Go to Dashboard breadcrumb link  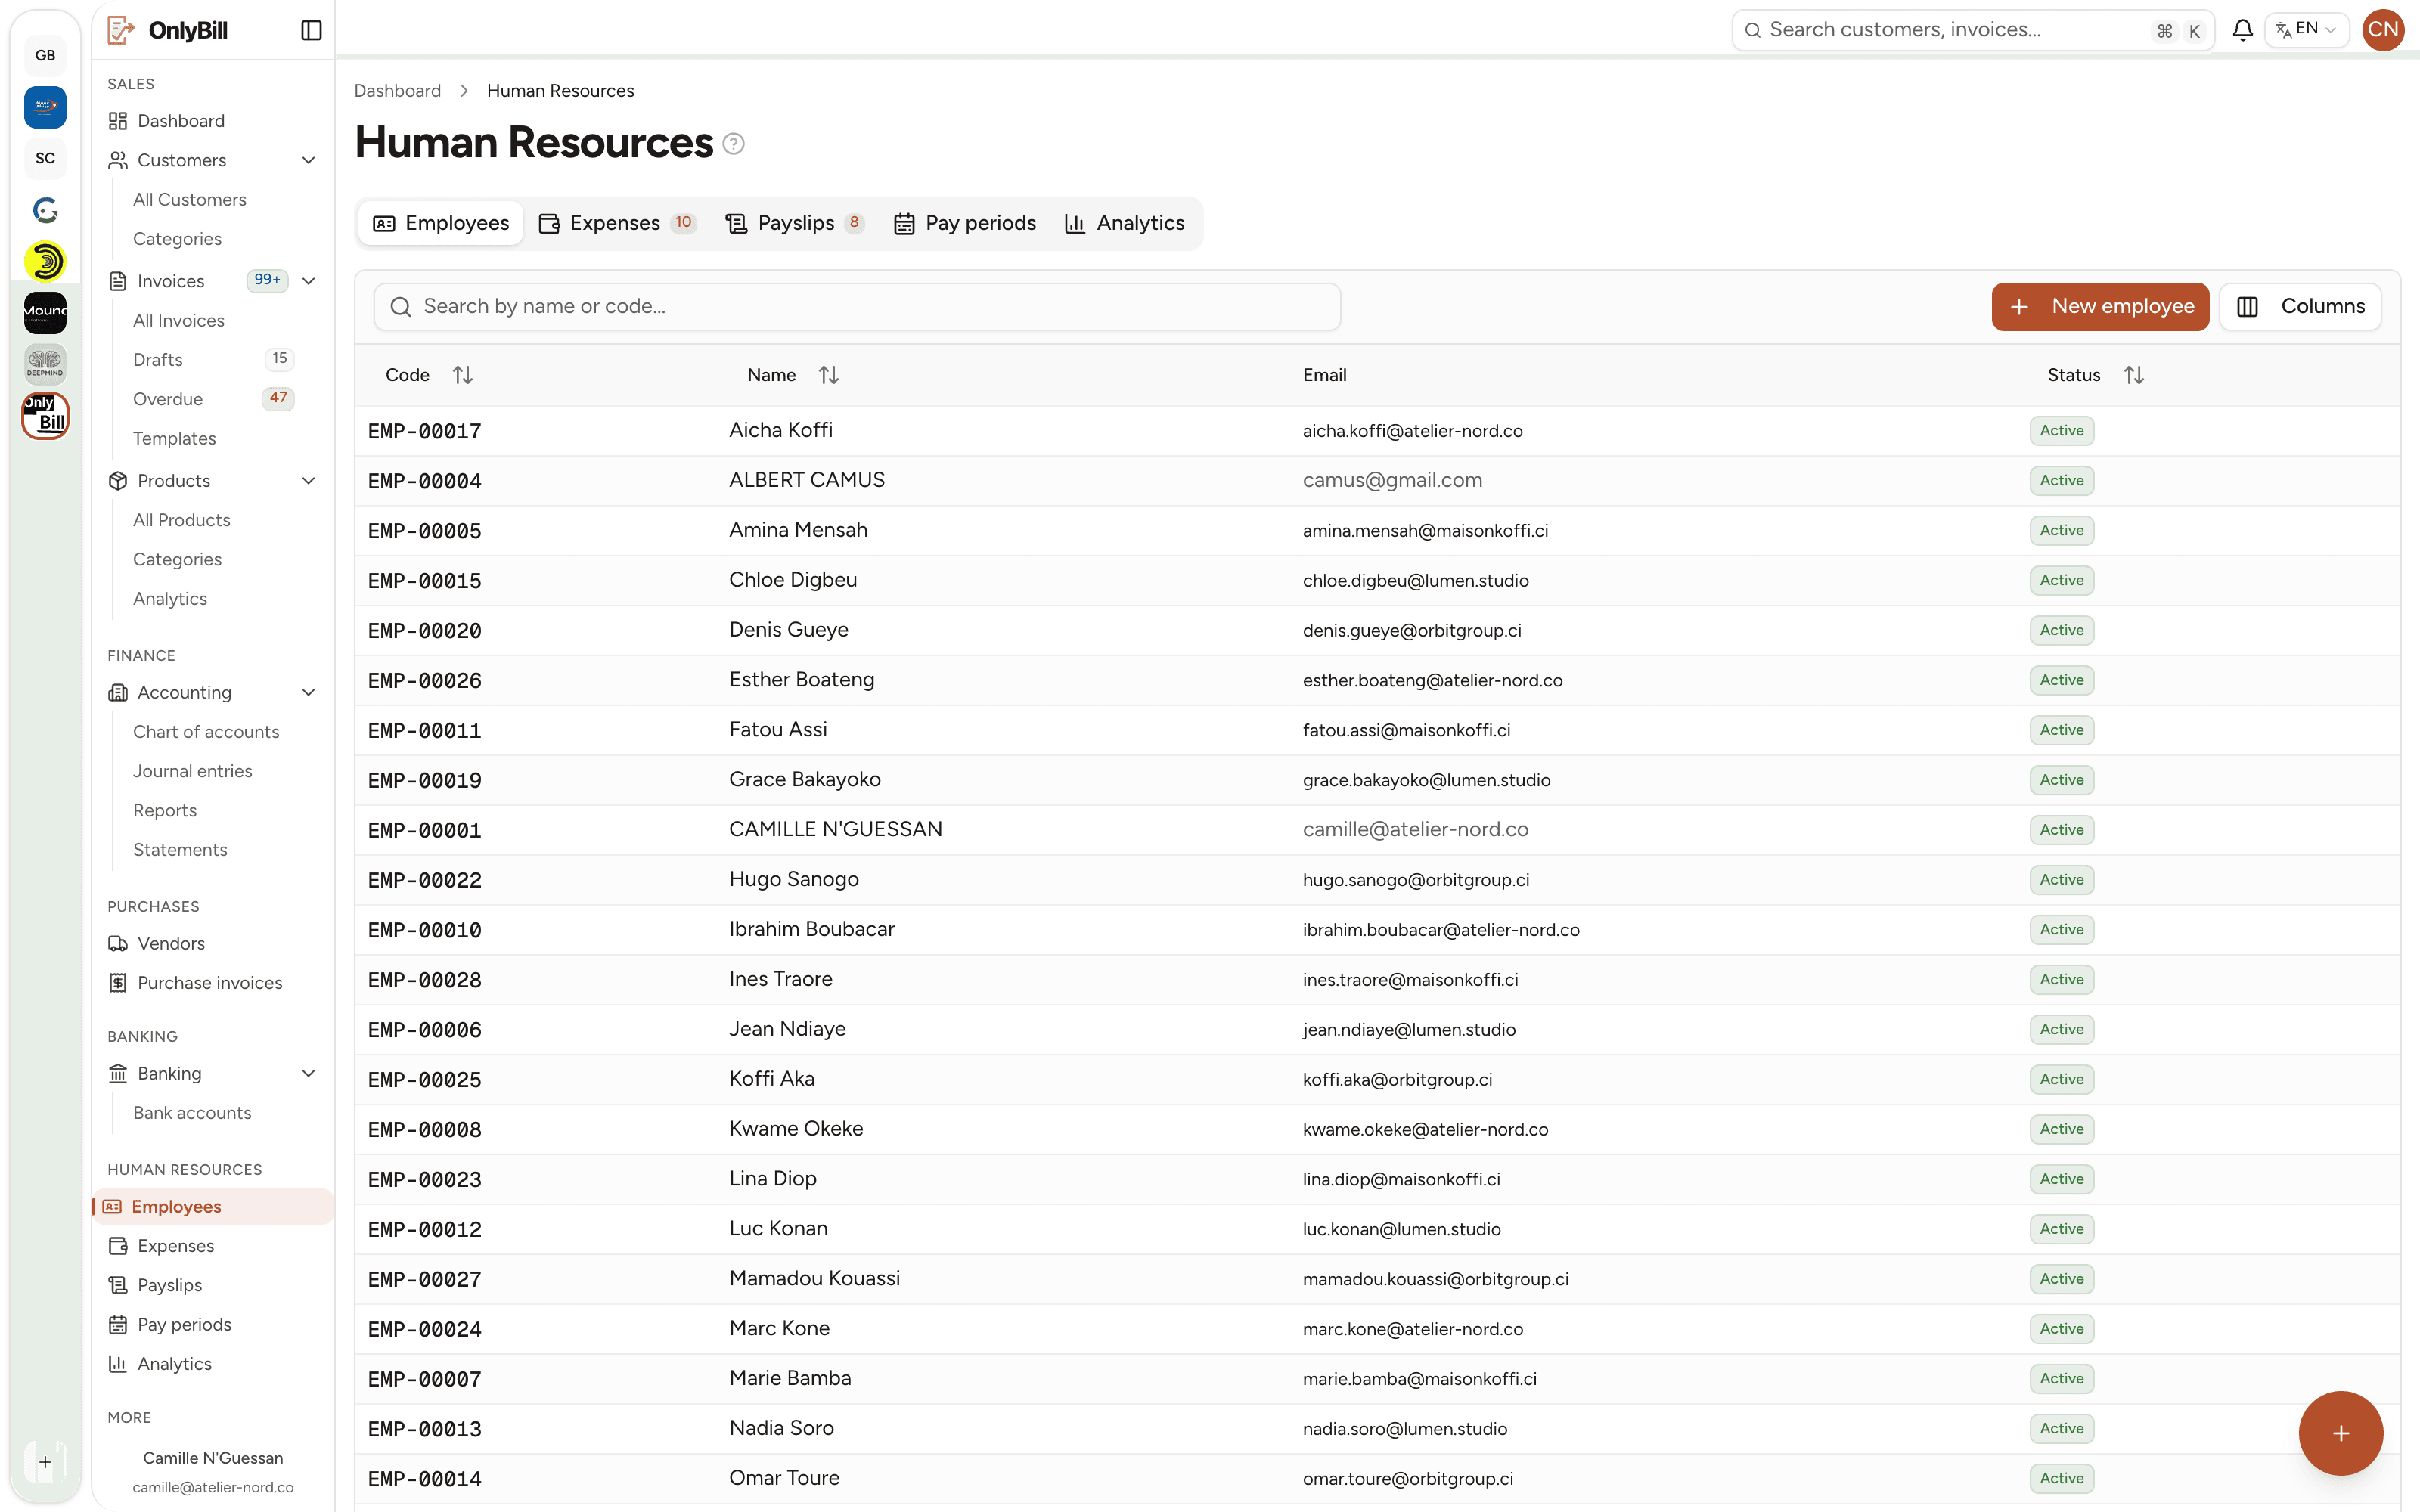coord(397,91)
